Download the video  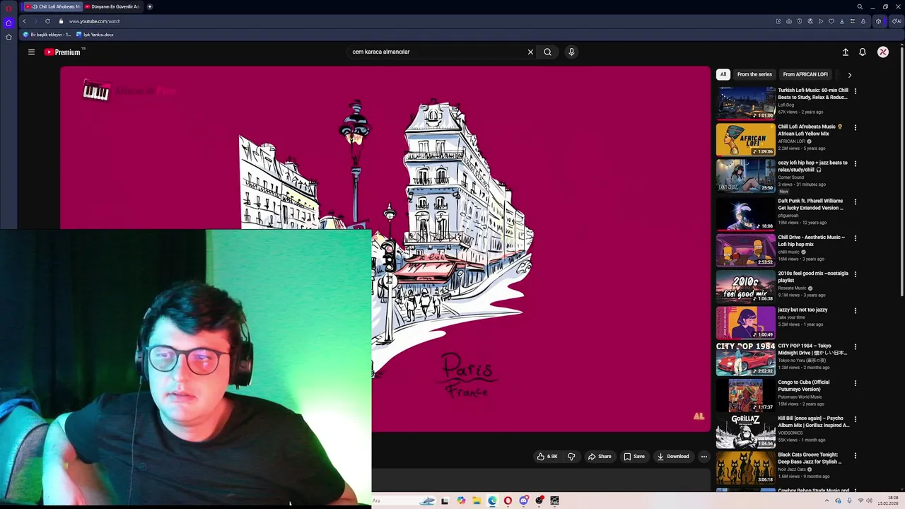tap(673, 457)
